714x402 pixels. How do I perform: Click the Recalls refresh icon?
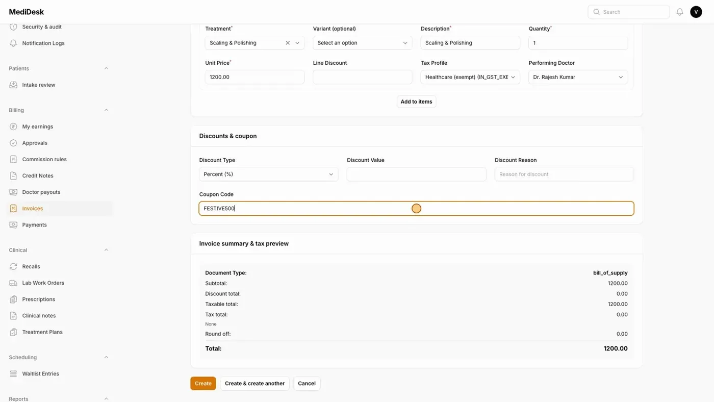(x=13, y=266)
